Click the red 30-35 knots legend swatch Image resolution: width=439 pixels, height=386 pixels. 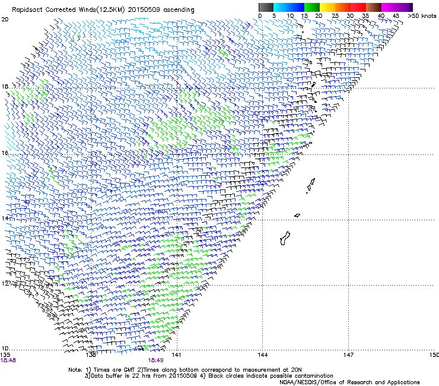point(358,7)
